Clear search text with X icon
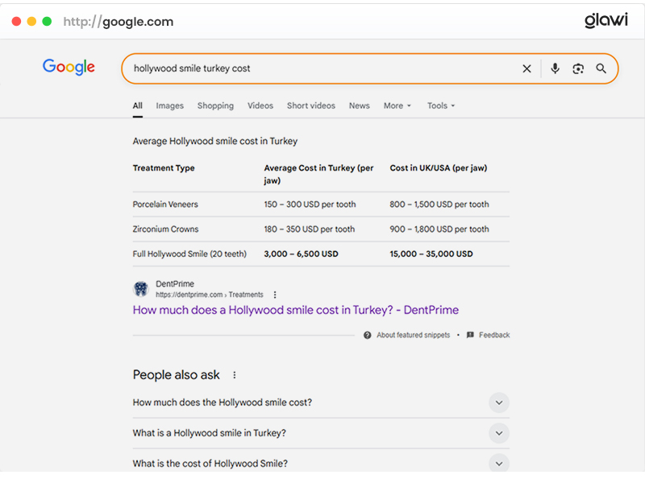The width and height of the screenshot is (645, 483). point(526,69)
